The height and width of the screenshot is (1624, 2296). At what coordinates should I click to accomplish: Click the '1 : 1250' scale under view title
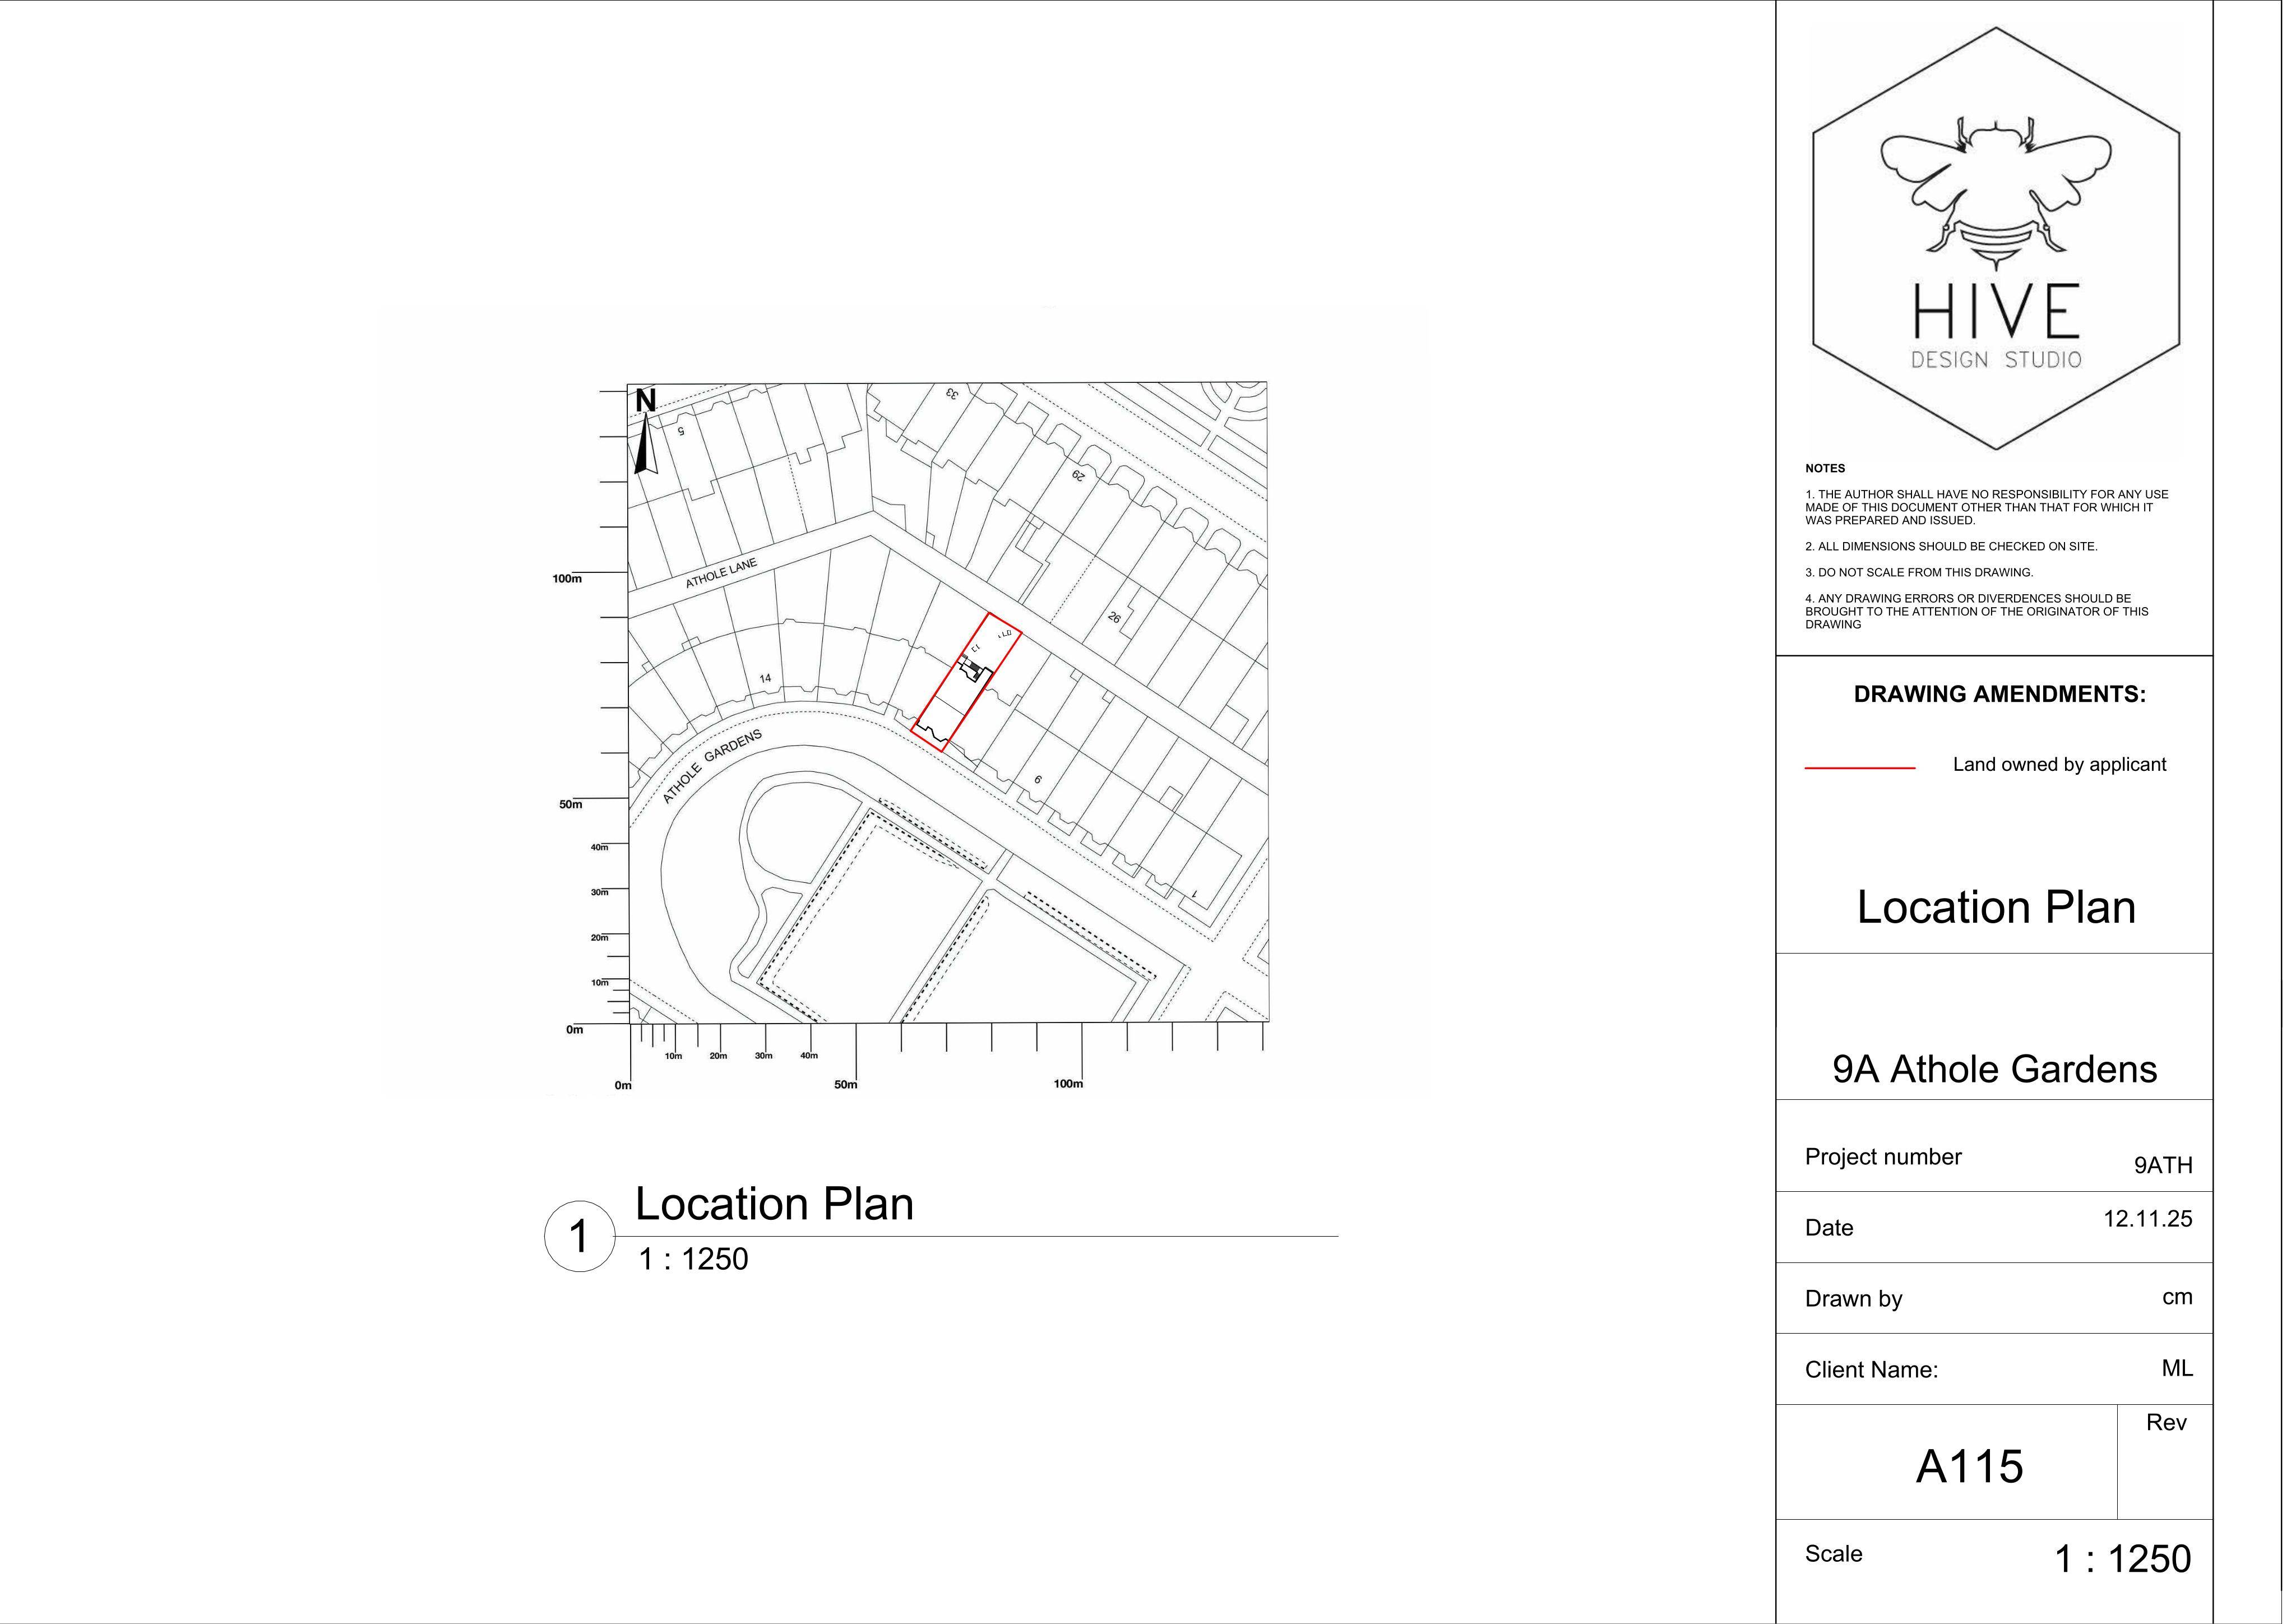click(693, 1260)
